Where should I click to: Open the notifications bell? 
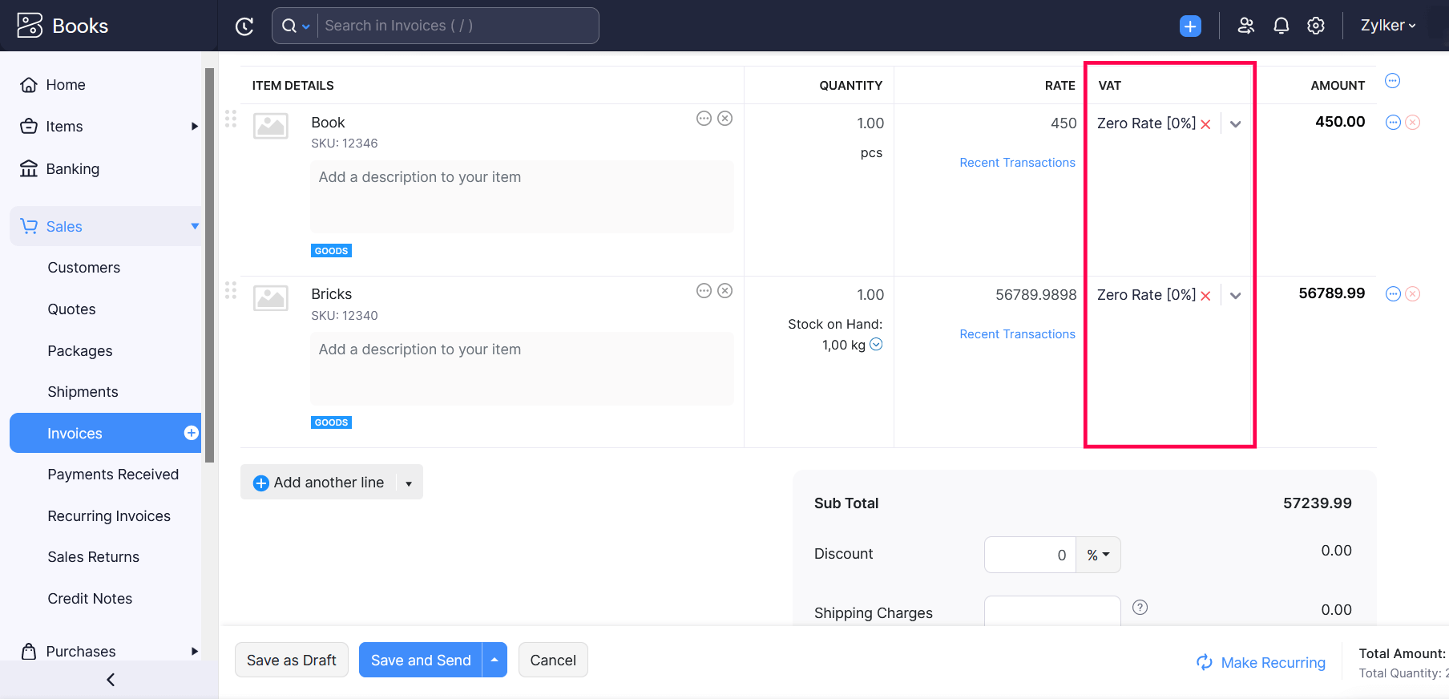click(1281, 26)
